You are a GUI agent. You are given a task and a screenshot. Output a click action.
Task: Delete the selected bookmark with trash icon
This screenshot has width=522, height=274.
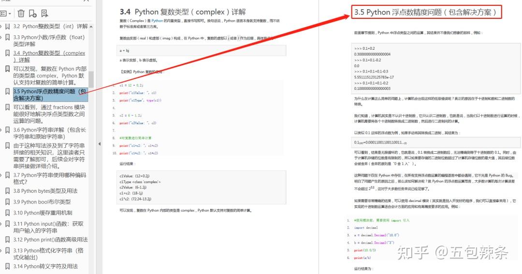[21, 14]
